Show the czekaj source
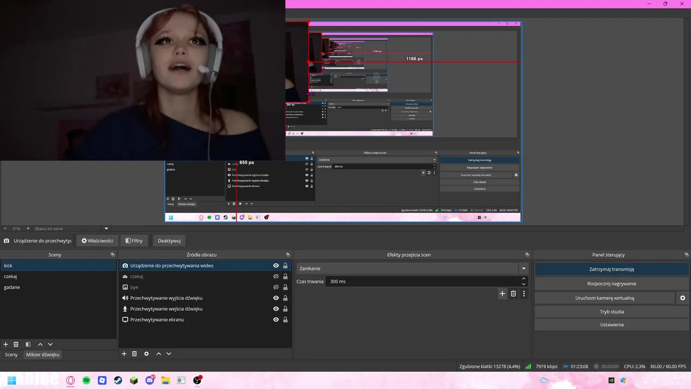 tap(276, 277)
